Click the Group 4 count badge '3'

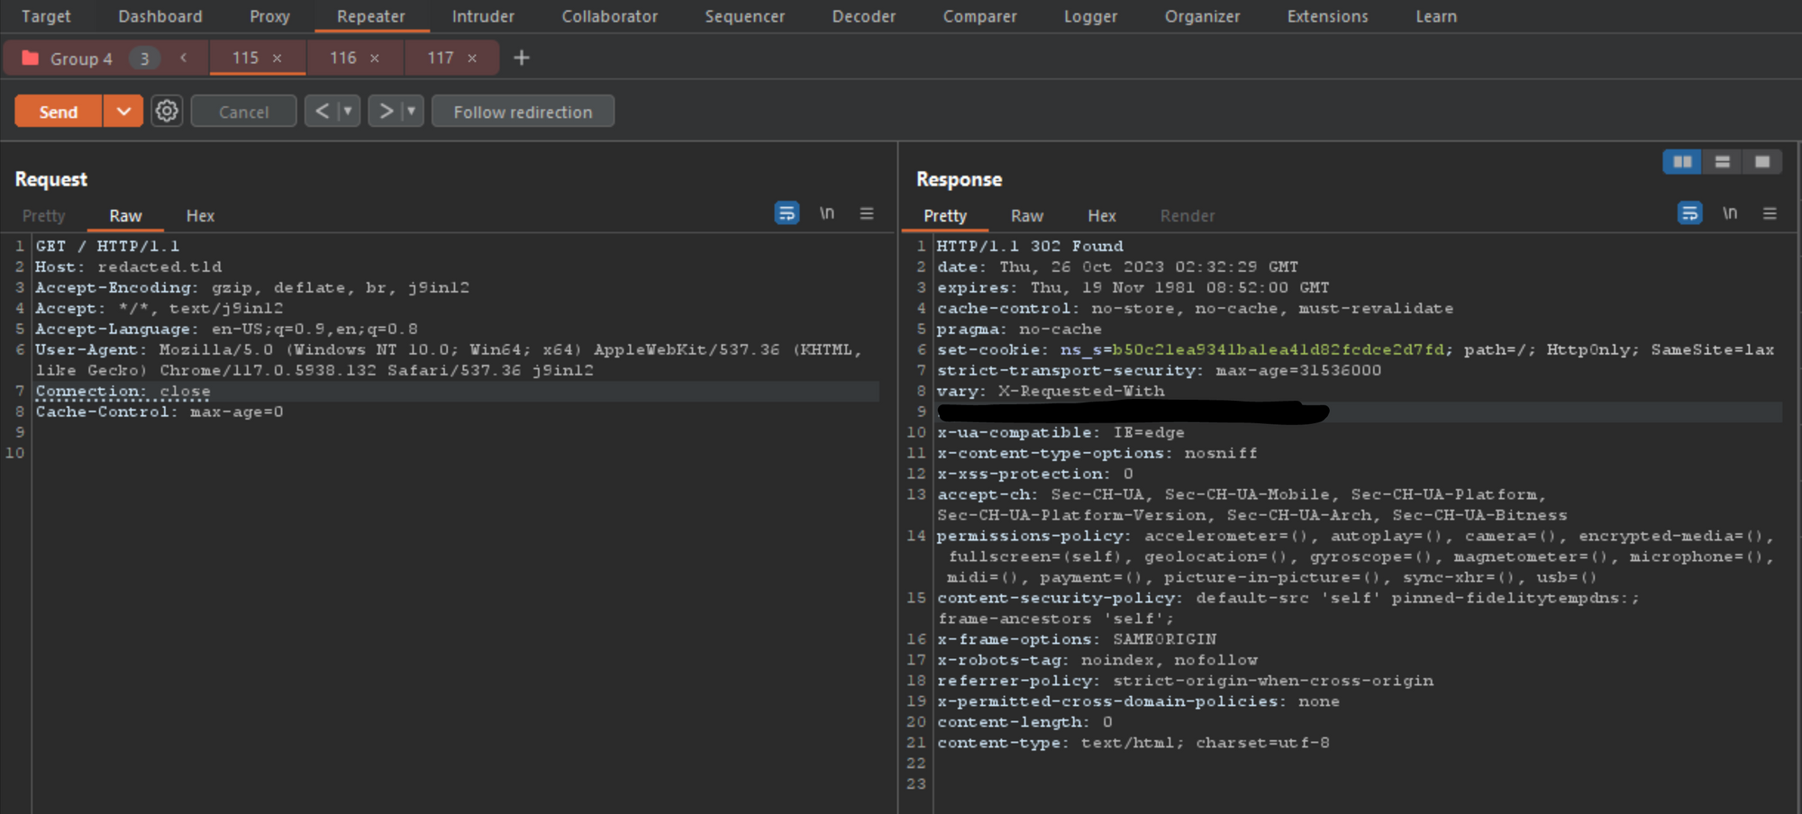pyautogui.click(x=144, y=59)
